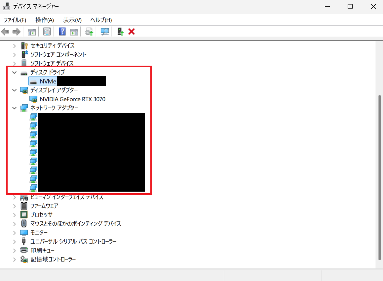Open the 表示(V) menu
The image size is (383, 281).
[72, 20]
